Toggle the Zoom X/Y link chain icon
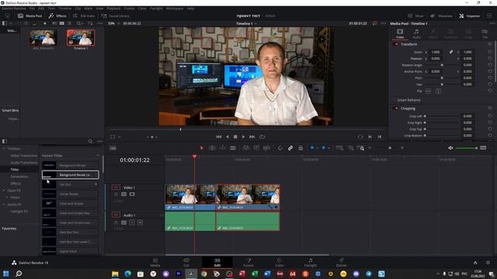The height and width of the screenshot is (279, 497). pos(451,52)
